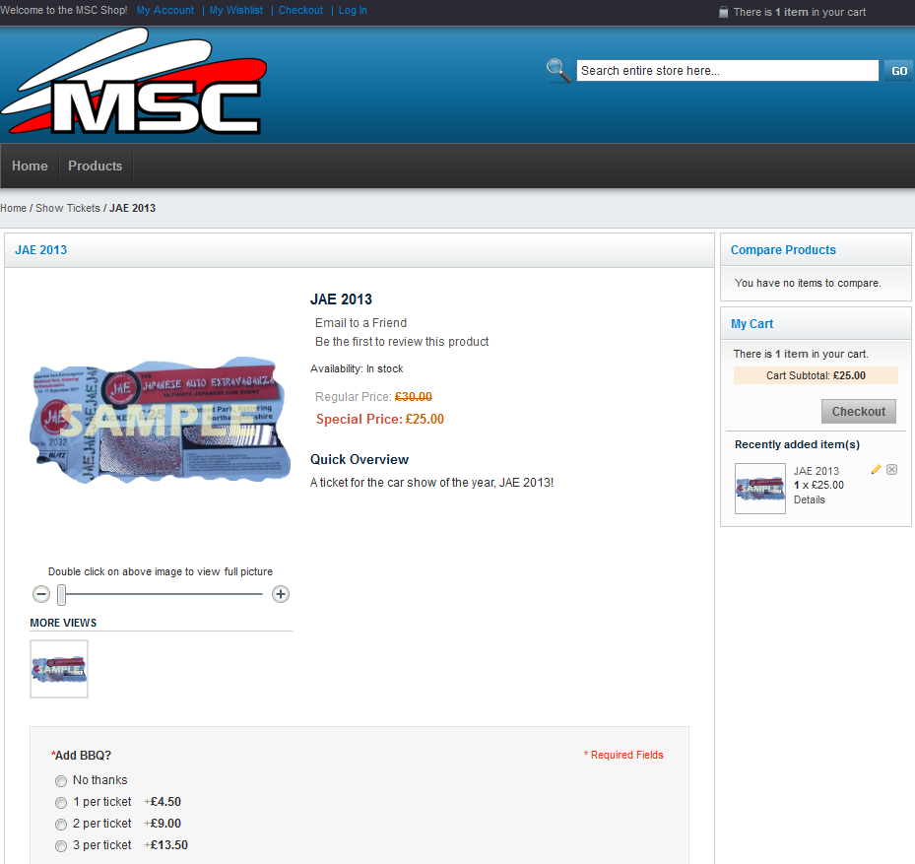Click Email to a Friend
Image resolution: width=915 pixels, height=864 pixels.
coord(360,323)
